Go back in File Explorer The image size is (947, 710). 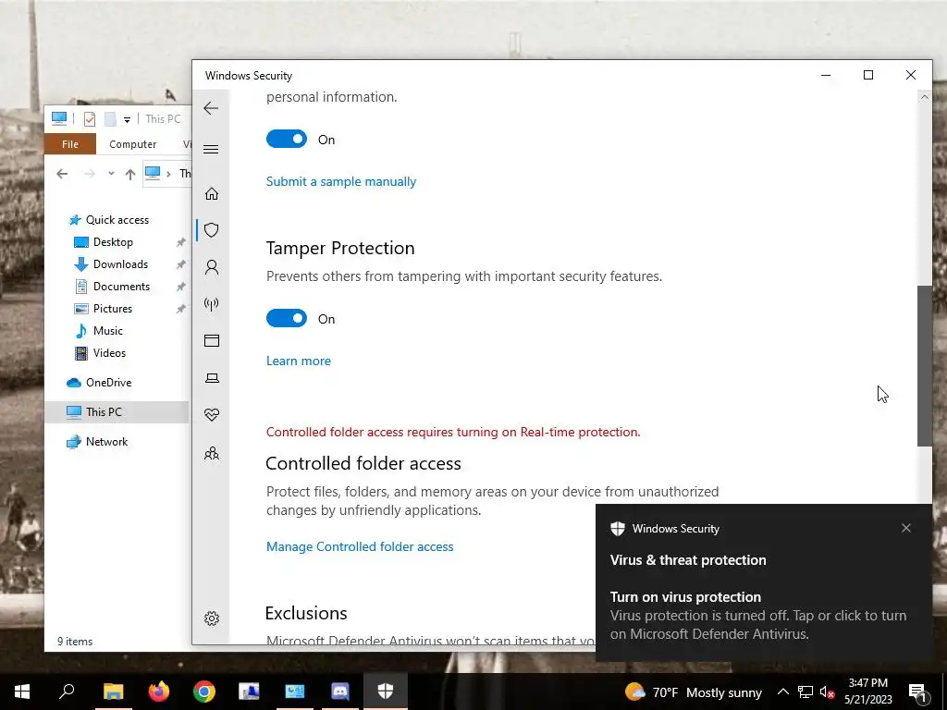click(x=62, y=174)
